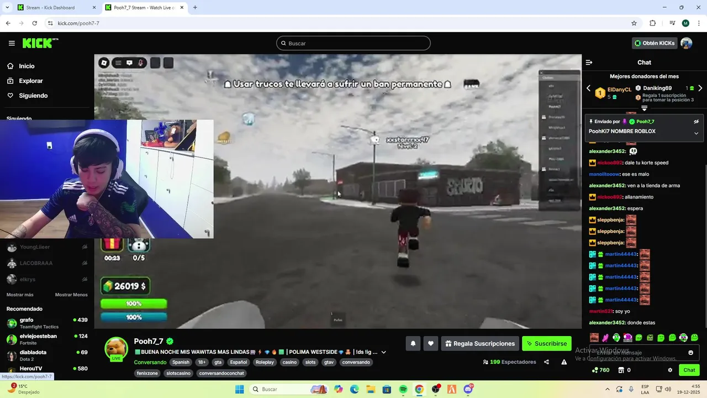Open chat settings gear icon

point(670,370)
